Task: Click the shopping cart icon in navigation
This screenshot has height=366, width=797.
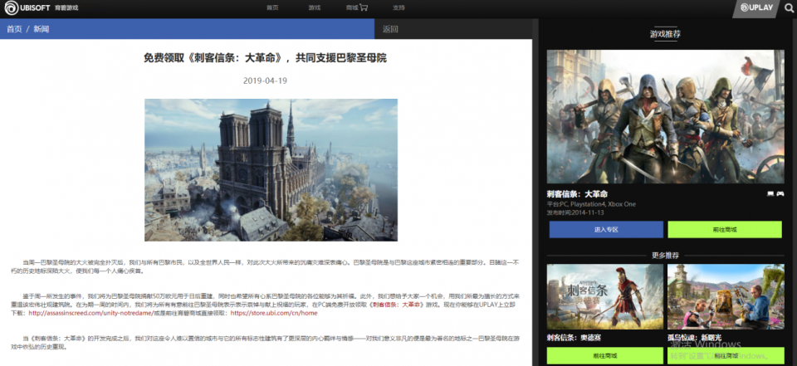Action: click(364, 7)
